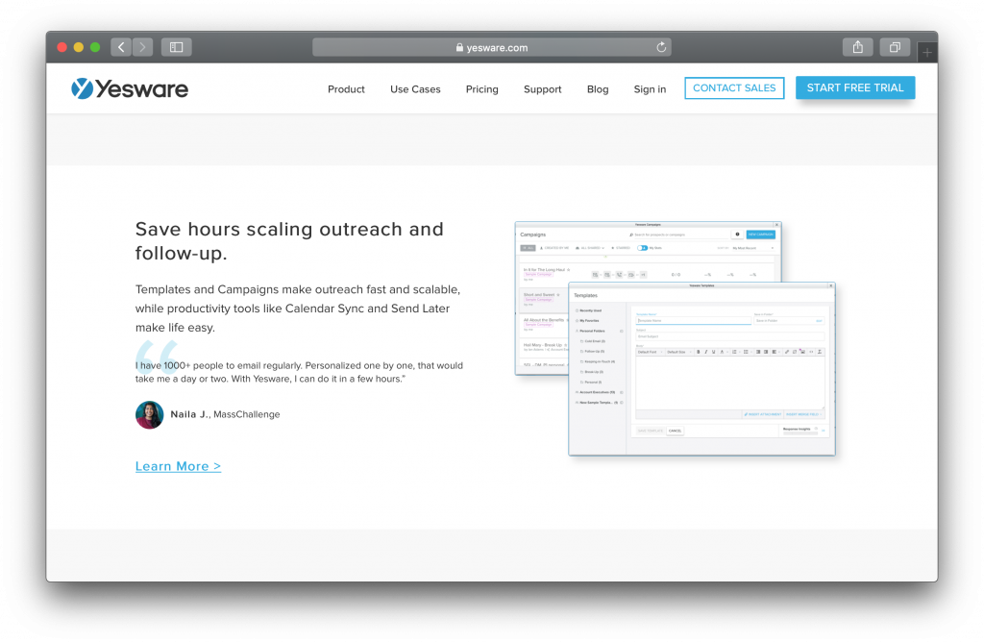Screen dimensions: 984x643
Task: Click the 'I have 1000+ people' testimonial quote
Action: (x=300, y=372)
